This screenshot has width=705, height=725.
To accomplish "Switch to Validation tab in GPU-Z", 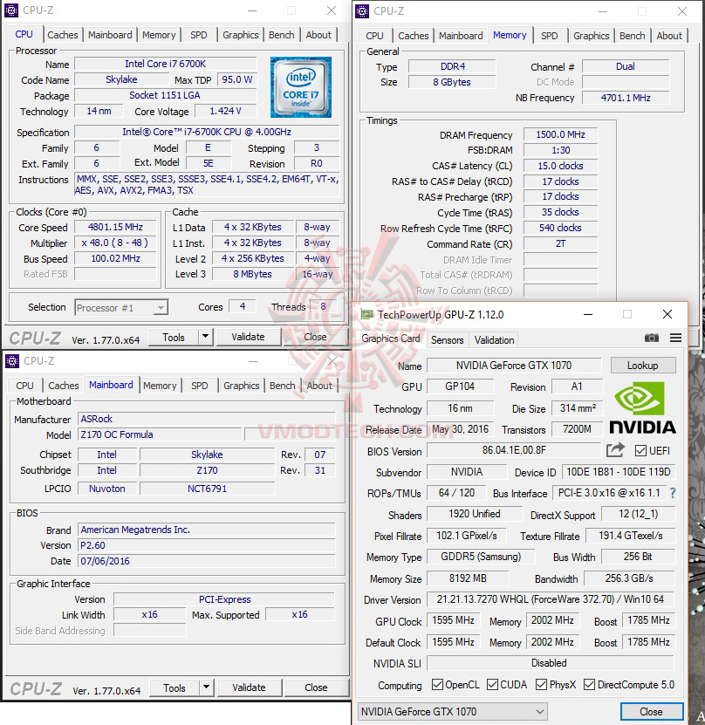I will point(494,340).
